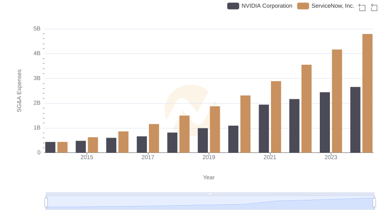Click the zoom reset icon
The height and width of the screenshot is (221, 383).
pos(374,7)
